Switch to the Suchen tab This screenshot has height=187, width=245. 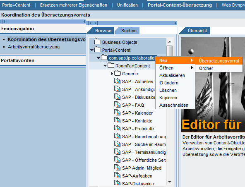click(x=129, y=31)
